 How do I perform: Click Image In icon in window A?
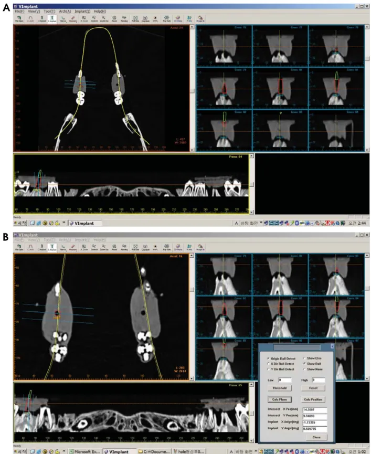(x=200, y=19)
